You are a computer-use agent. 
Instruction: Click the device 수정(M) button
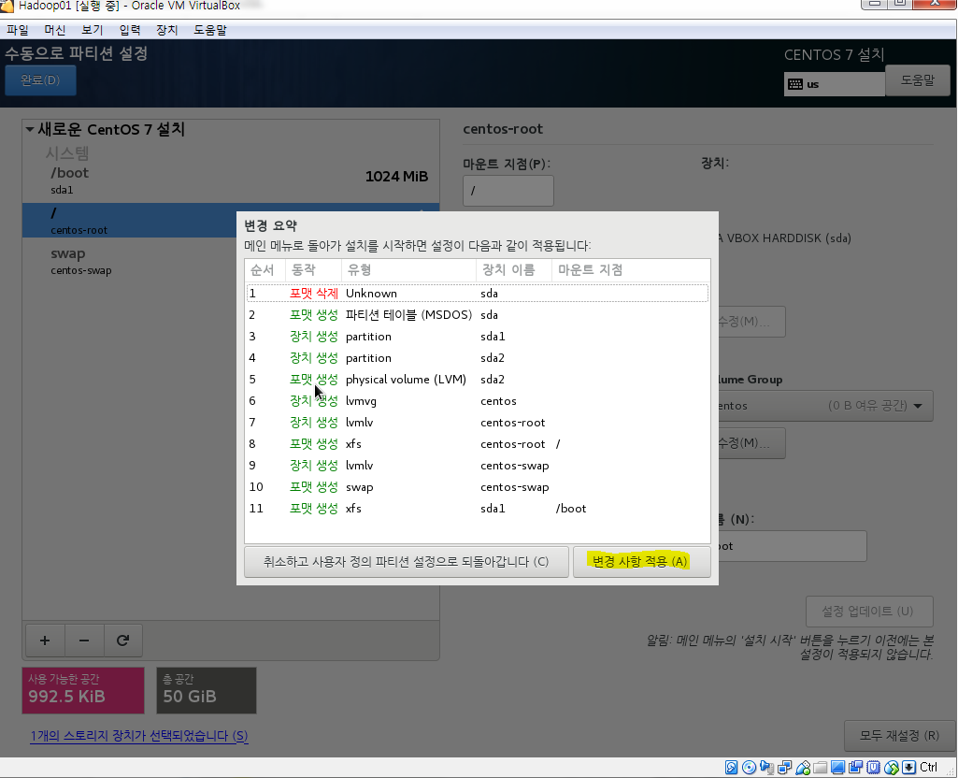coord(751,322)
